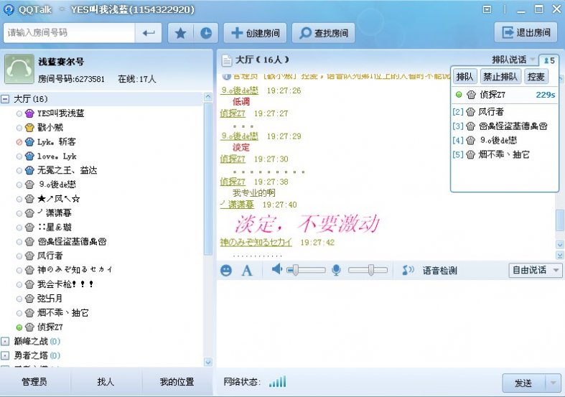Open the 自由说话 mode dropdown
Image resolution: width=565 pixels, height=397 pixels.
[536, 270]
